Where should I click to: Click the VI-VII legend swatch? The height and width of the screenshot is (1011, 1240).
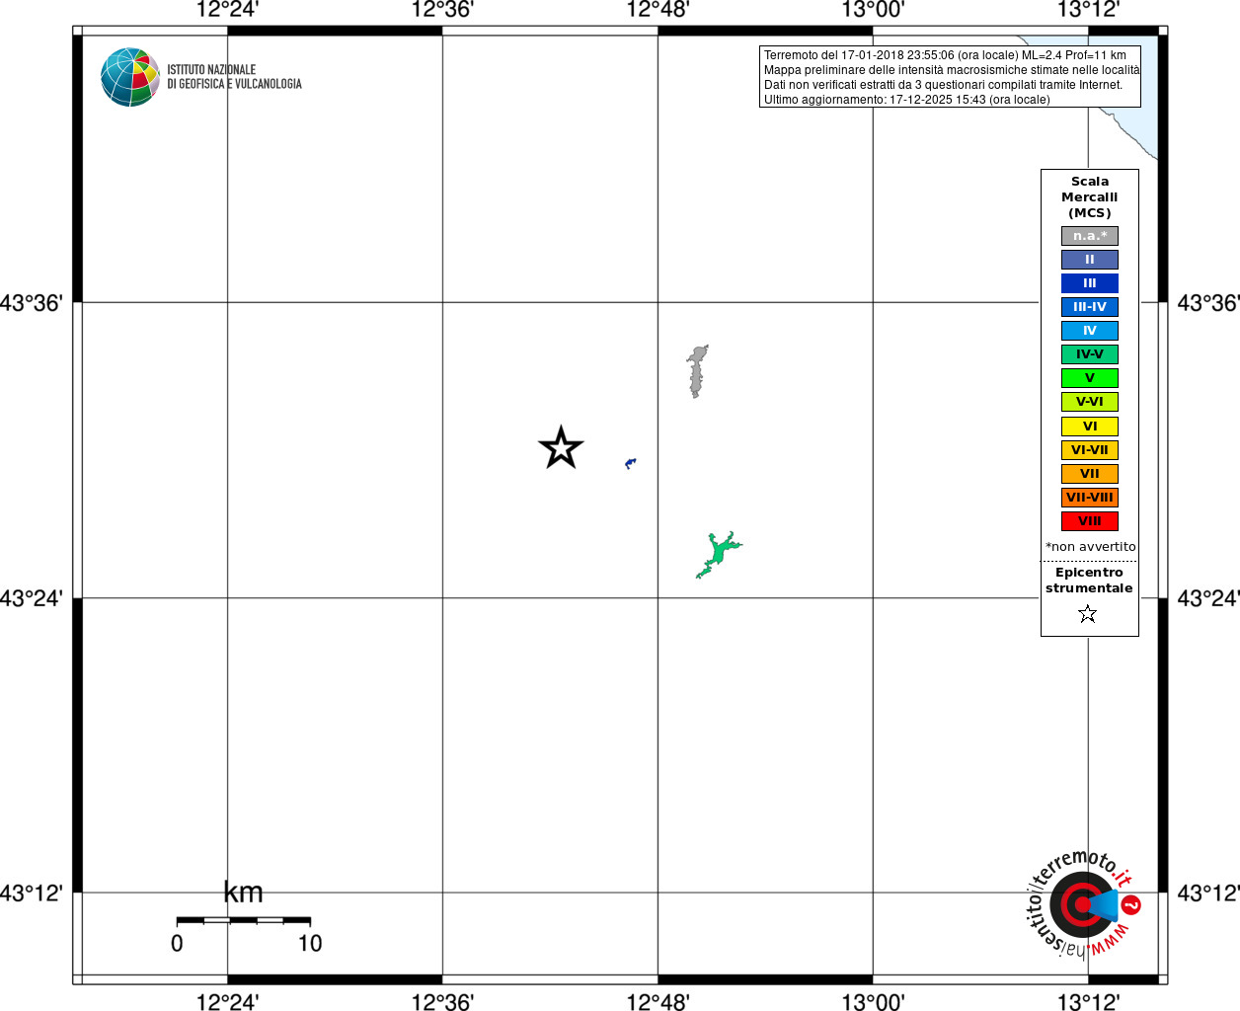[x=1090, y=450]
